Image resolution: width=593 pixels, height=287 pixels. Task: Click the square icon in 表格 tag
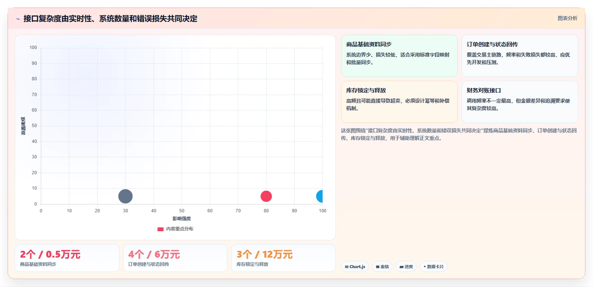[378, 267]
